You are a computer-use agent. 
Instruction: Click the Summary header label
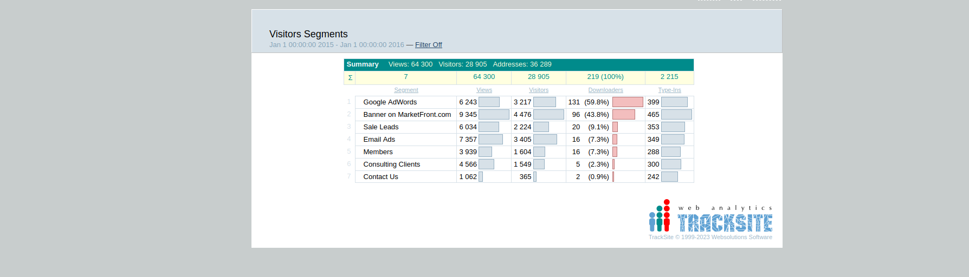(363, 64)
